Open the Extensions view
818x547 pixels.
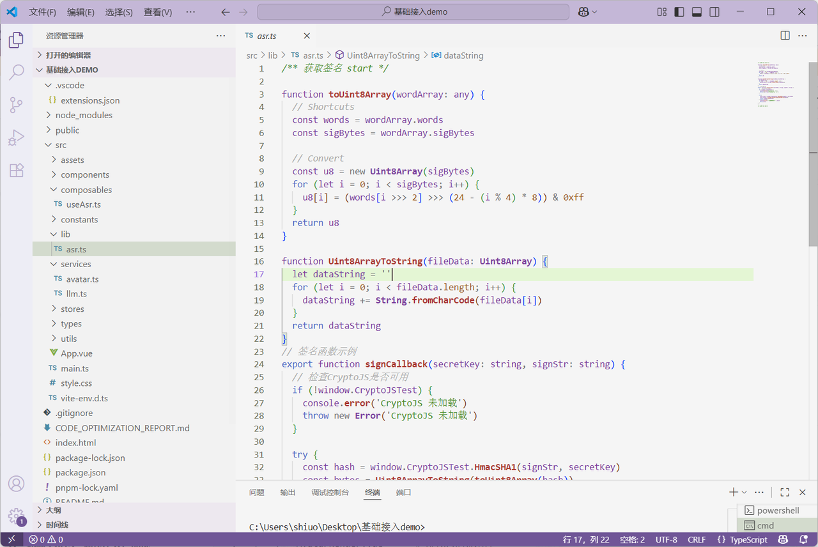click(x=16, y=170)
